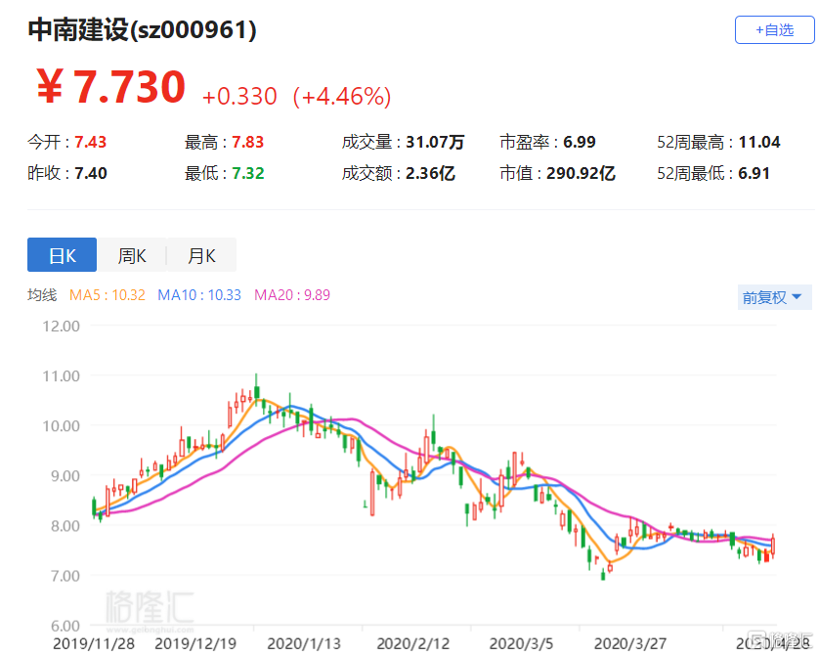Click the daily high value 7.83
Viewport: 819px width, 656px height.
247,142
